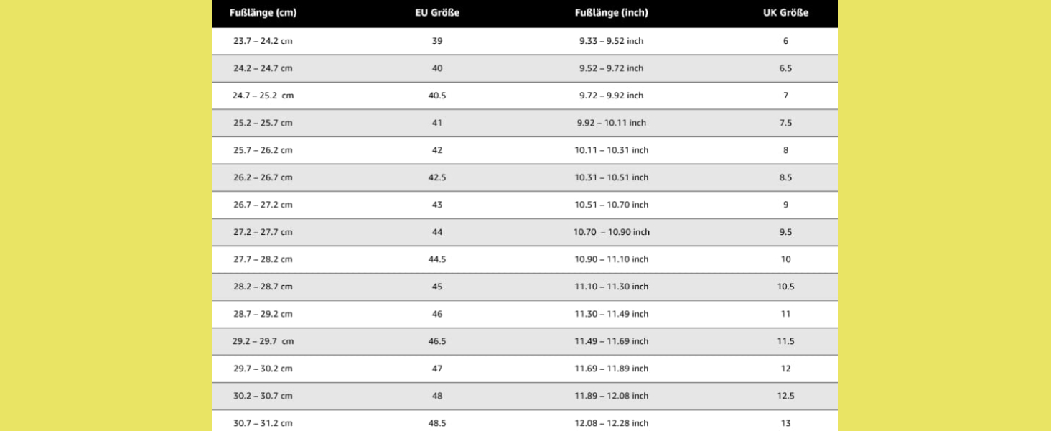
Task: Select EU size 40.5 cell
Action: 437,96
